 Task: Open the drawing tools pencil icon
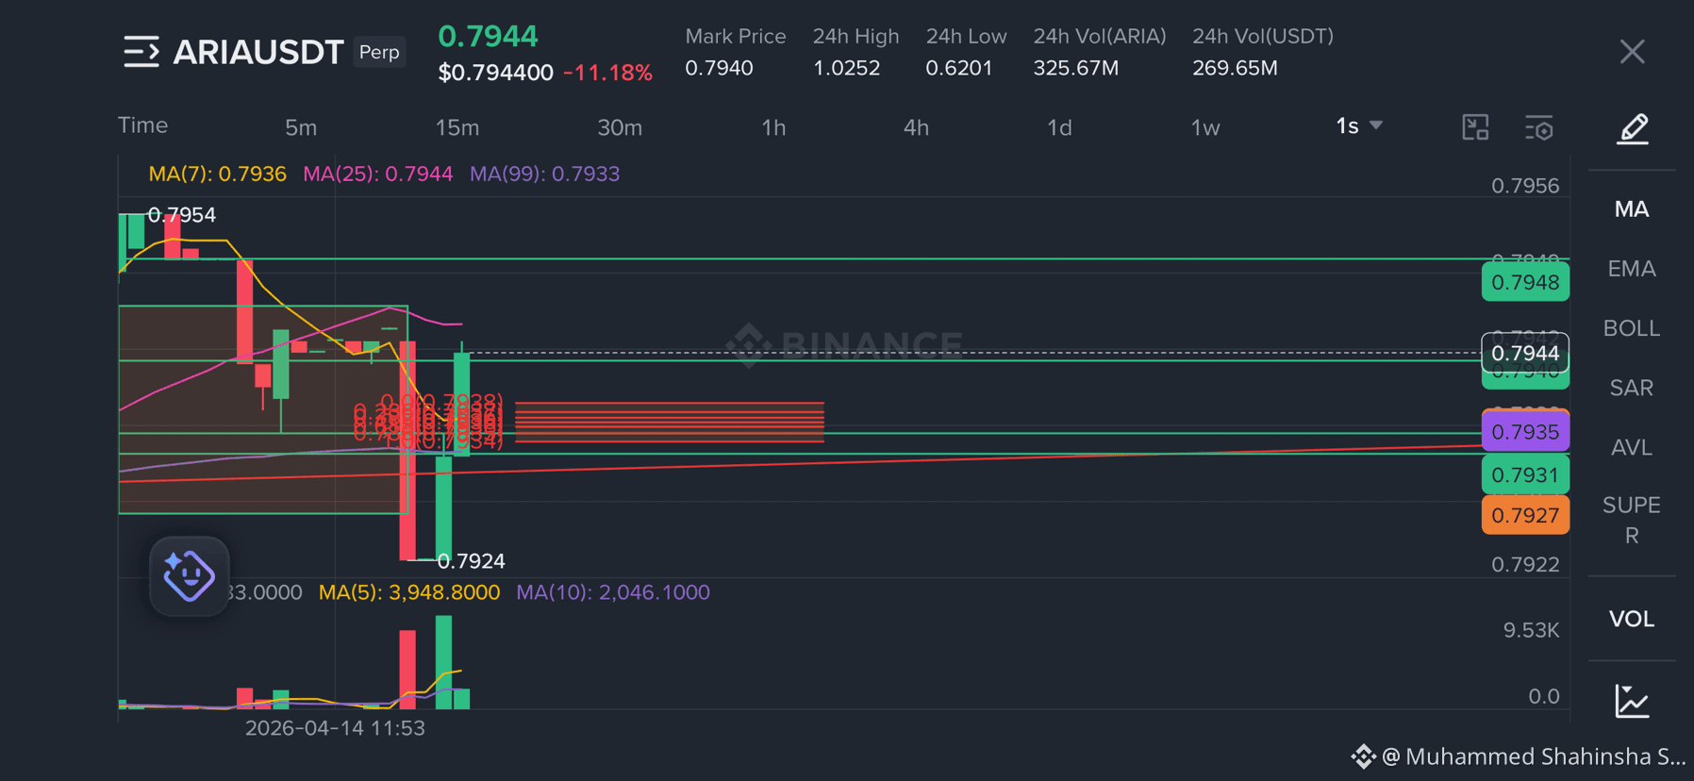(1633, 128)
